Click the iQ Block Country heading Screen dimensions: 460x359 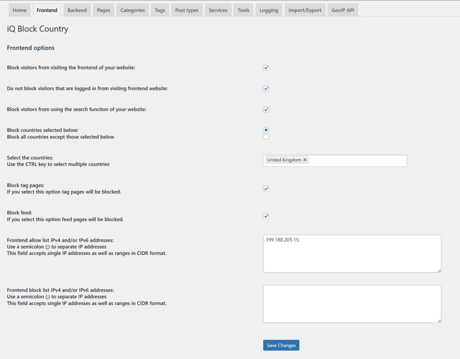click(38, 29)
